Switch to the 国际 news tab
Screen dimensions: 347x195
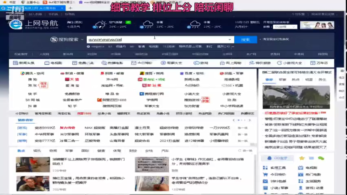85,151
